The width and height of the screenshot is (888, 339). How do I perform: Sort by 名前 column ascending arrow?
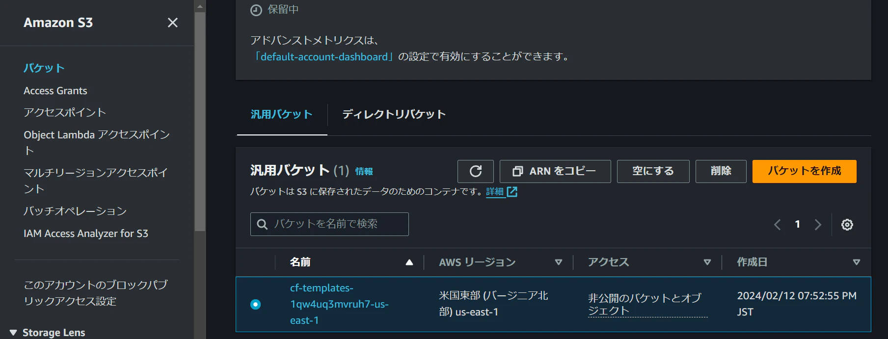[x=409, y=262]
